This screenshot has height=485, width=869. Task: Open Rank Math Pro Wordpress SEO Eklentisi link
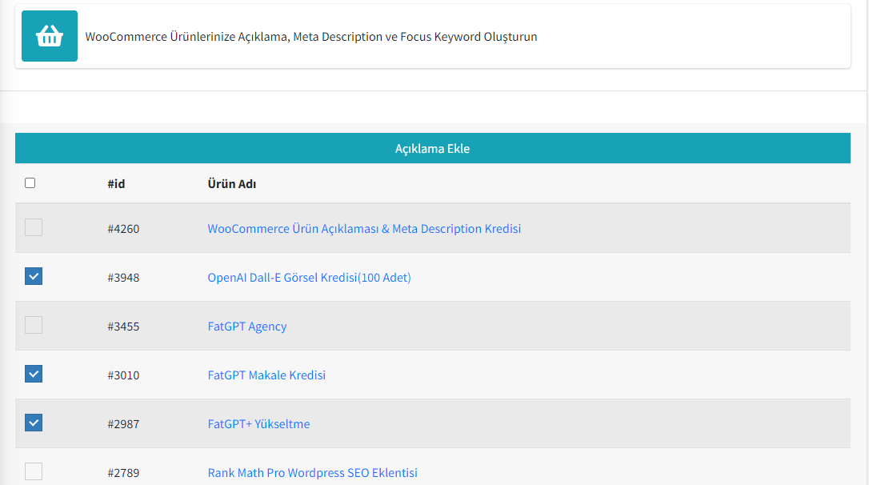313,472
